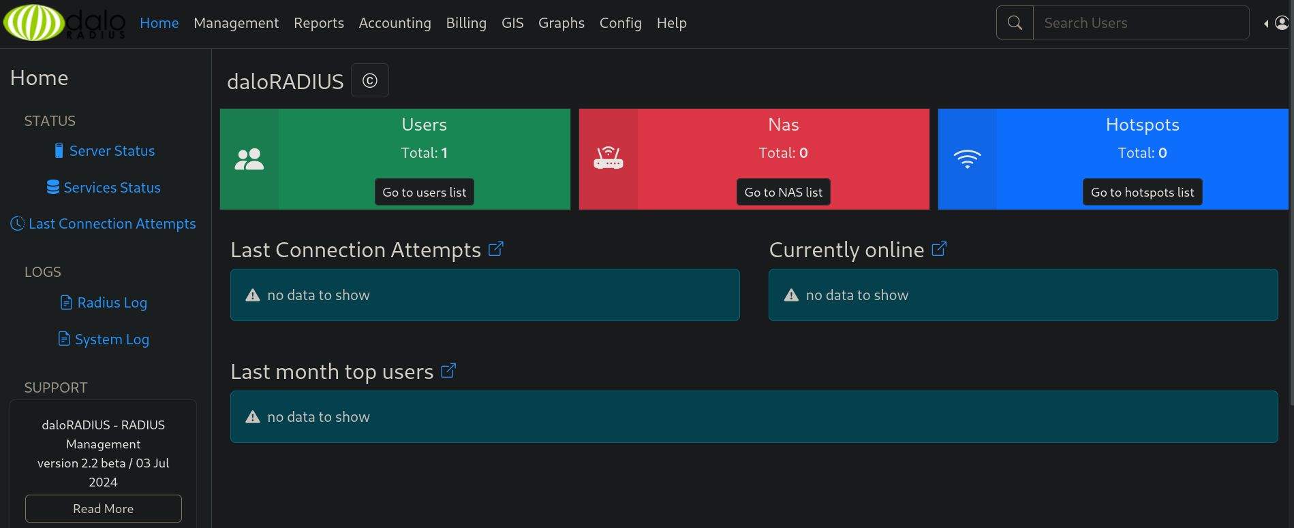The height and width of the screenshot is (528, 1294).
Task: Click warning icon in Last month top users panel
Action: click(x=253, y=417)
